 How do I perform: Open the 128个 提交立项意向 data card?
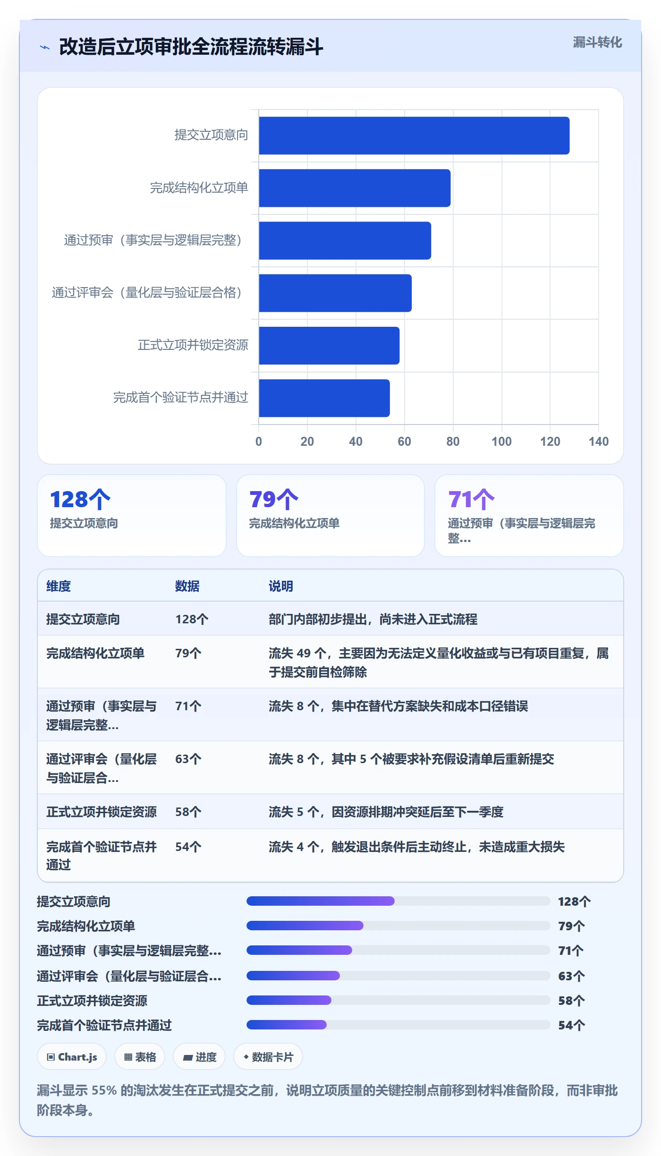point(132,515)
